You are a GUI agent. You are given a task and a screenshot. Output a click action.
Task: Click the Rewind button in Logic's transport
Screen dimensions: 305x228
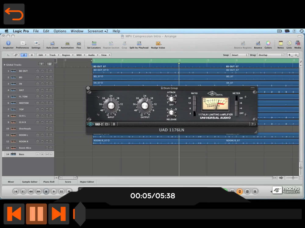(x=31, y=192)
